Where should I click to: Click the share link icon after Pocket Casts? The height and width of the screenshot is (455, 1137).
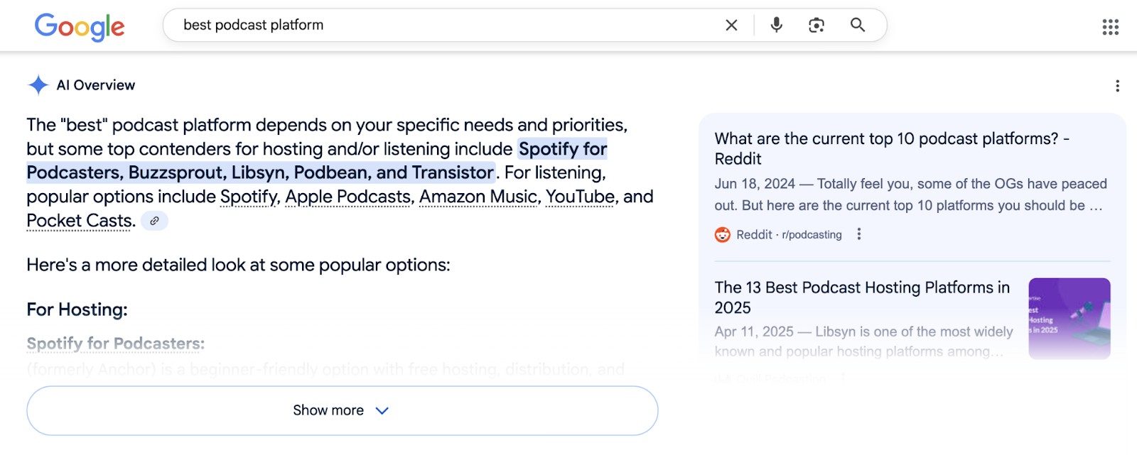pos(154,221)
